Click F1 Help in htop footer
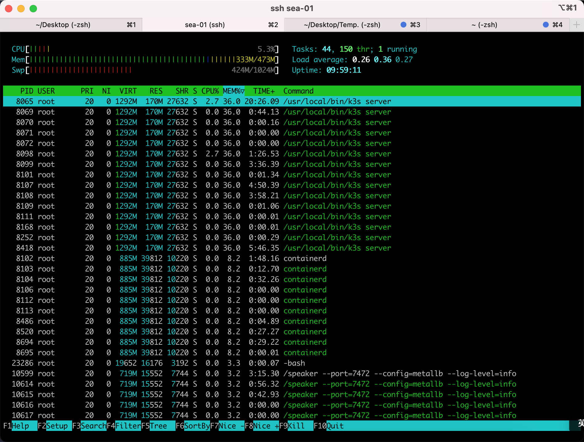The height and width of the screenshot is (442, 584). pyautogui.click(x=20, y=426)
